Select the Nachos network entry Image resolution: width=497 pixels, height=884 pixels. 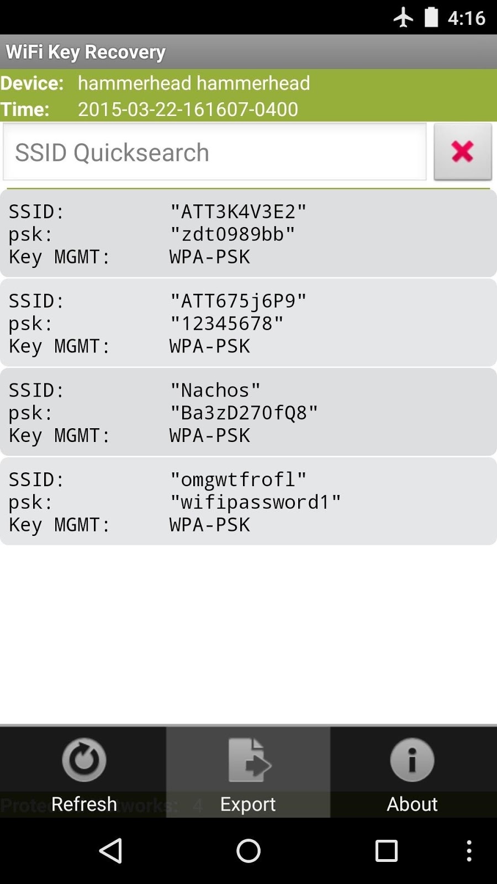coord(248,412)
